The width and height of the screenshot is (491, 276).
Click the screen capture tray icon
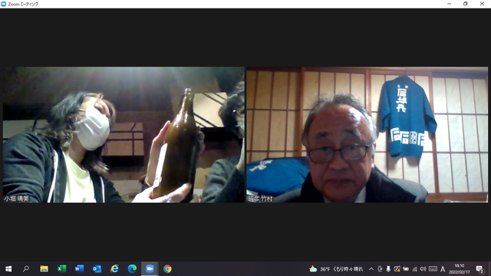[x=397, y=269]
